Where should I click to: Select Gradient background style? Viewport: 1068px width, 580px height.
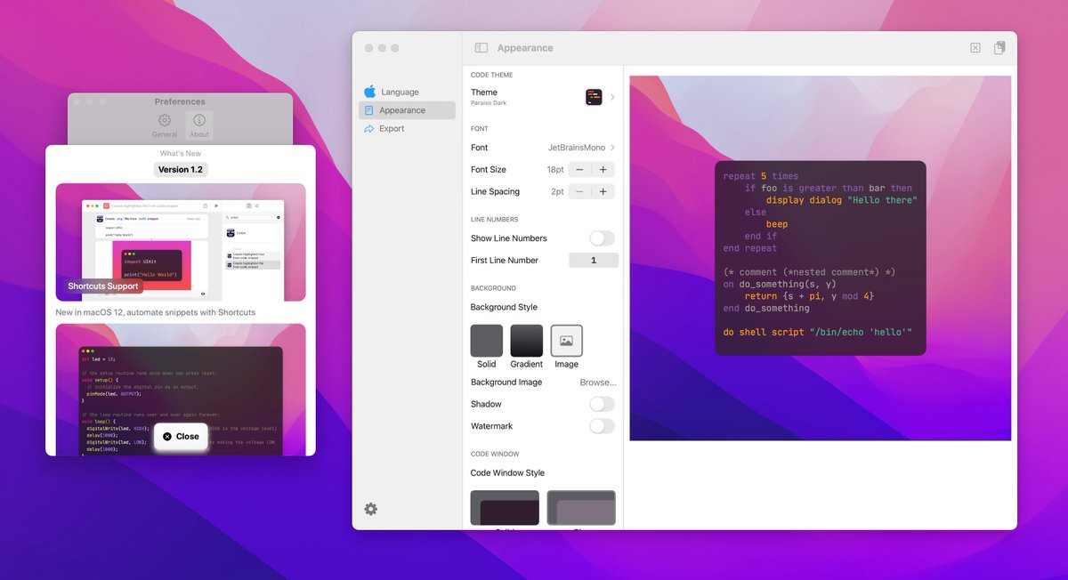click(527, 341)
